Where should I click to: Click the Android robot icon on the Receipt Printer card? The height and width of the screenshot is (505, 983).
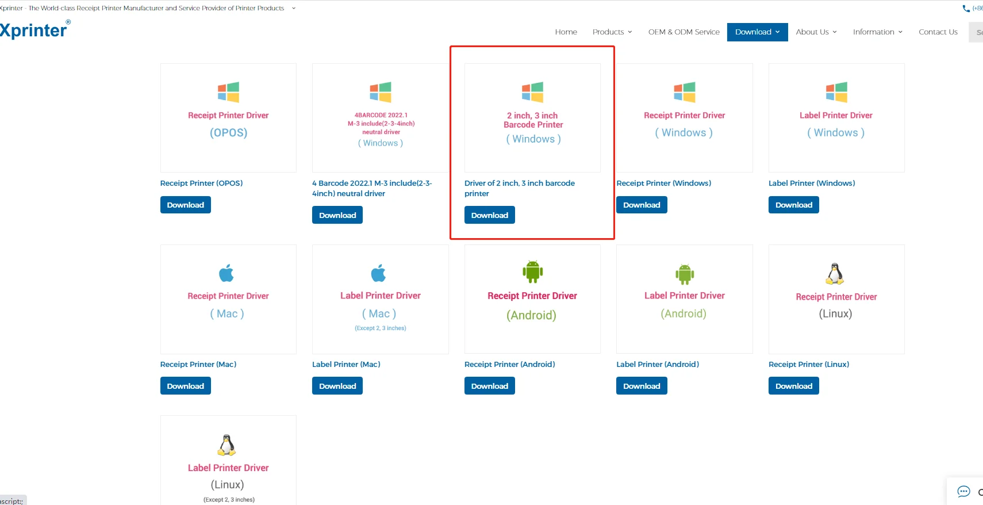532,271
